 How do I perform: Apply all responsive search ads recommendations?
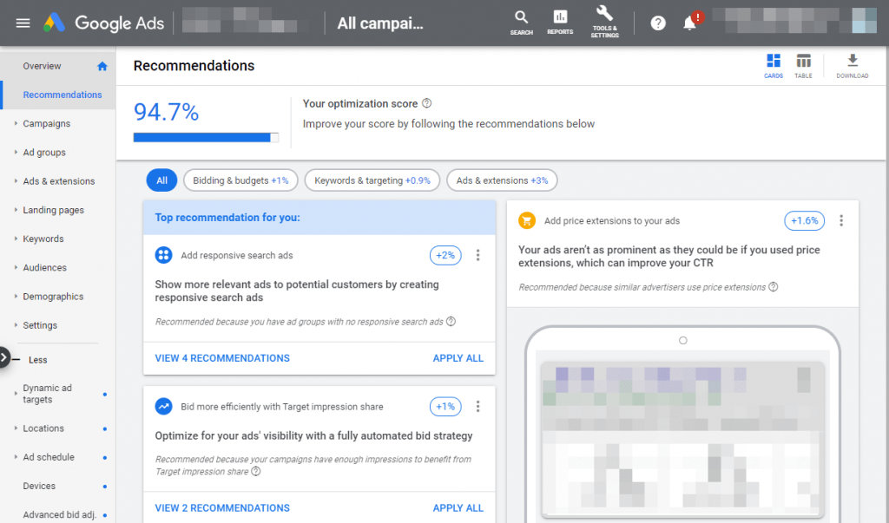point(458,358)
